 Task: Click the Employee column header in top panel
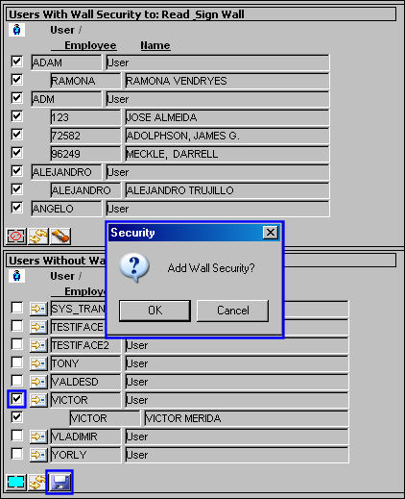pyautogui.click(x=90, y=45)
